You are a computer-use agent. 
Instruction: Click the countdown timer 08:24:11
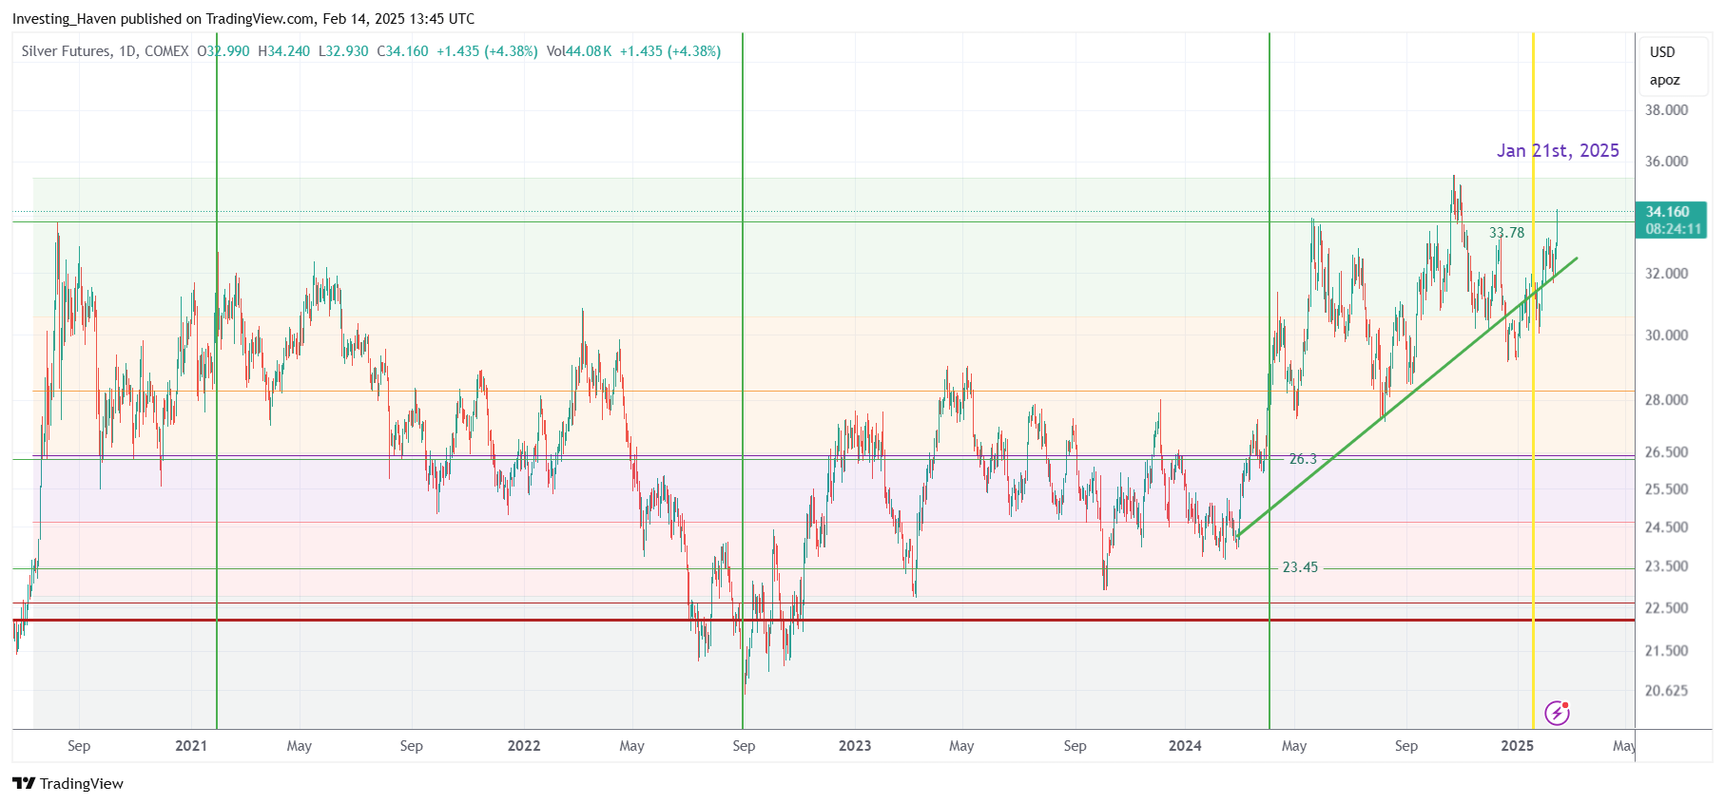click(1674, 229)
